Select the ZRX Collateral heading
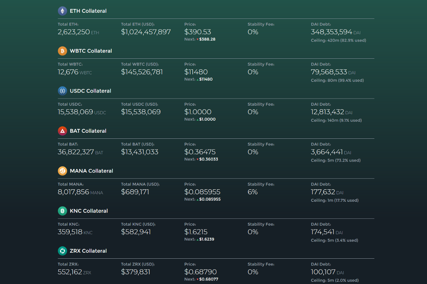This screenshot has height=284, width=427. click(x=88, y=251)
